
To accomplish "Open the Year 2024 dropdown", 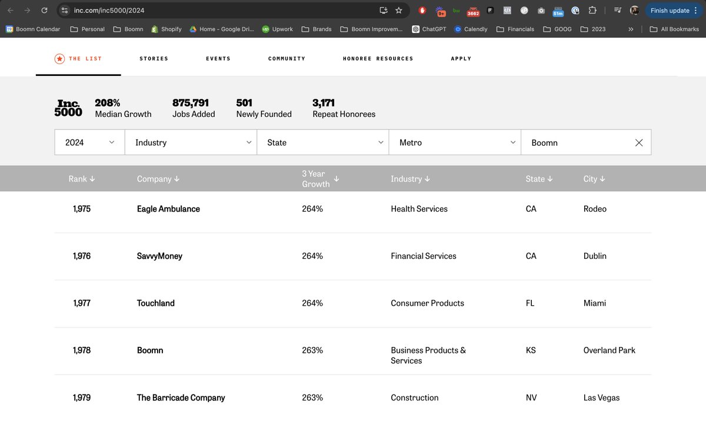I will [89, 142].
